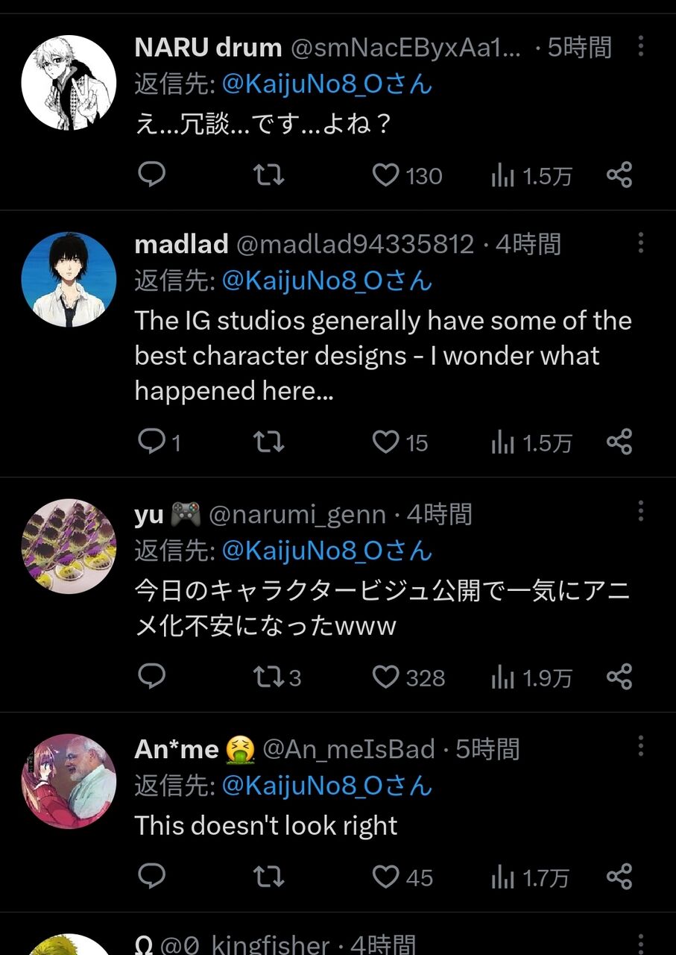The image size is (676, 955).
Task: Retweet NARU drum's reply
Action: click(268, 175)
